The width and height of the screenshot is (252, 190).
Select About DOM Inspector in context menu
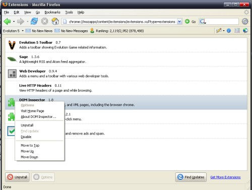(x=40, y=116)
